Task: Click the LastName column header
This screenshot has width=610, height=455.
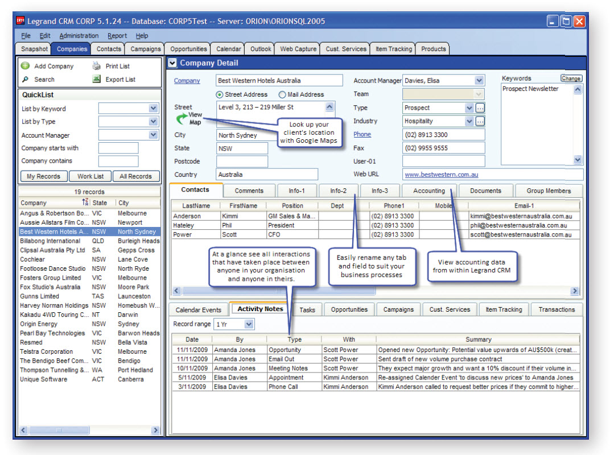Action: coord(196,206)
